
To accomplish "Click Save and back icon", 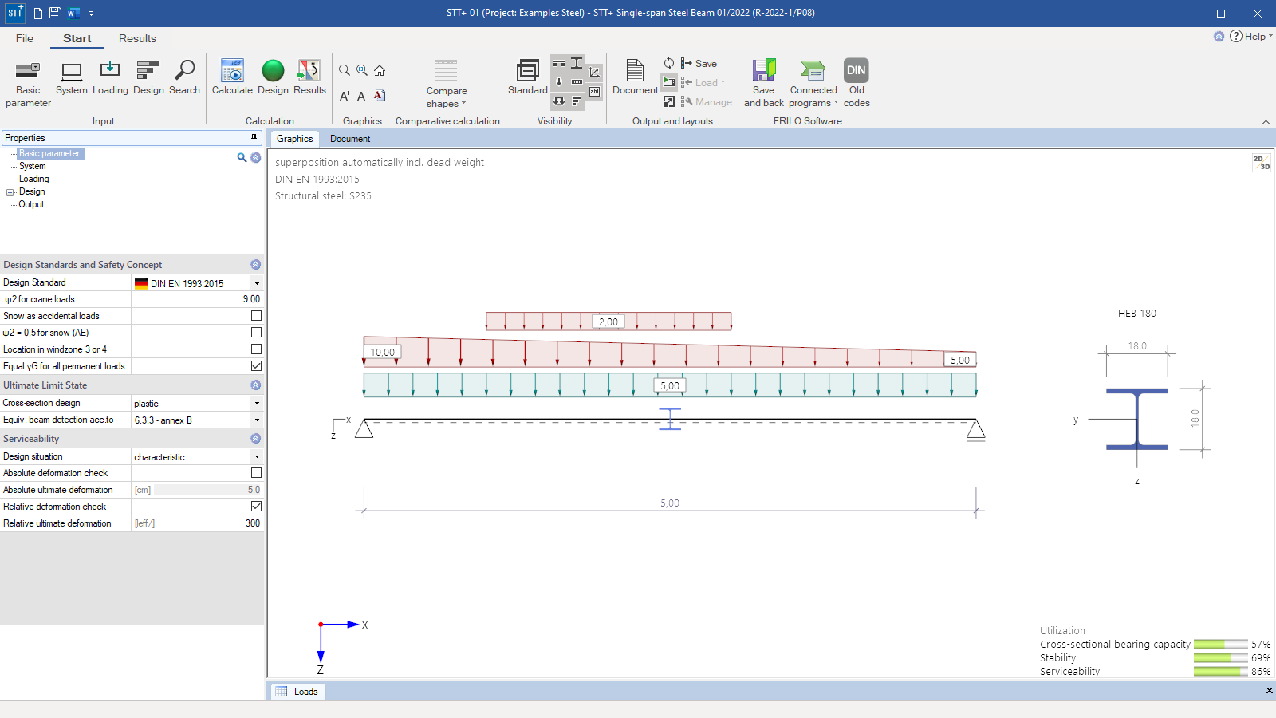I will pos(764,84).
